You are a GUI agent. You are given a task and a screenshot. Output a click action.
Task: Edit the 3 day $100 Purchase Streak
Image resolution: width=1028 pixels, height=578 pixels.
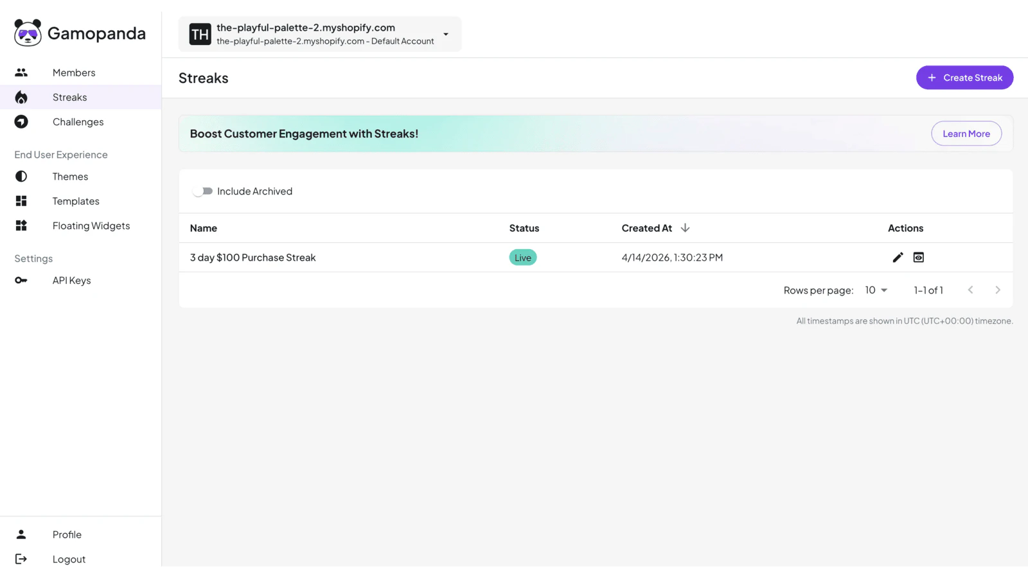898,258
